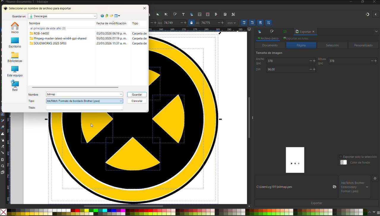Open the Preferences tools icon
The image size is (380, 216).
click(233, 14)
